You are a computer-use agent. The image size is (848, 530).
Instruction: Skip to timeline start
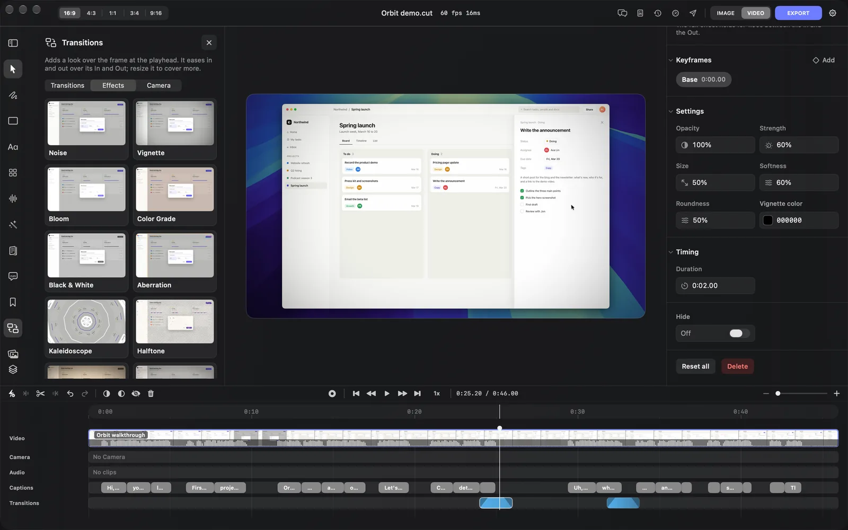coord(356,393)
